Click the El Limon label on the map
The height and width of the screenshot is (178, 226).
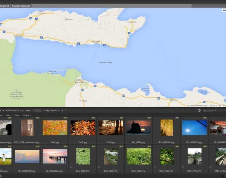[69, 19]
